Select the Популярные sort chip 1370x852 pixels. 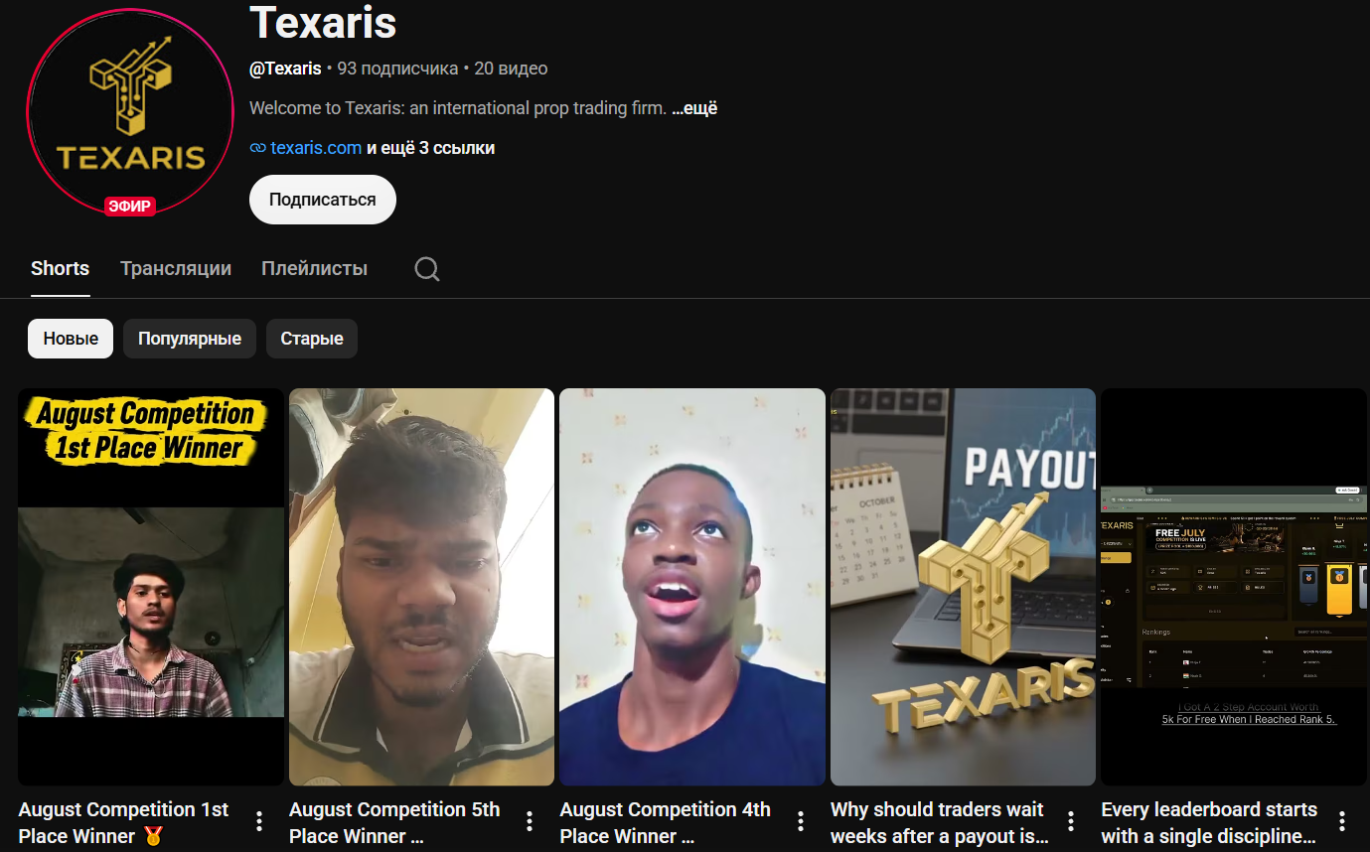click(x=190, y=339)
